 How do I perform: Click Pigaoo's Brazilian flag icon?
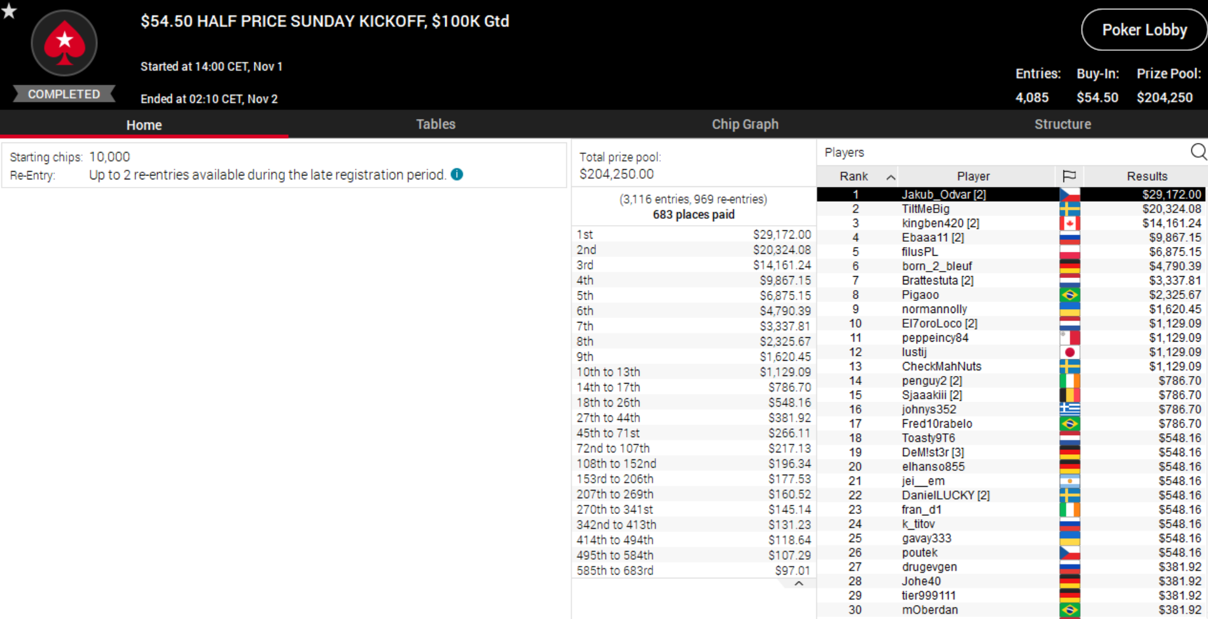pyautogui.click(x=1069, y=295)
